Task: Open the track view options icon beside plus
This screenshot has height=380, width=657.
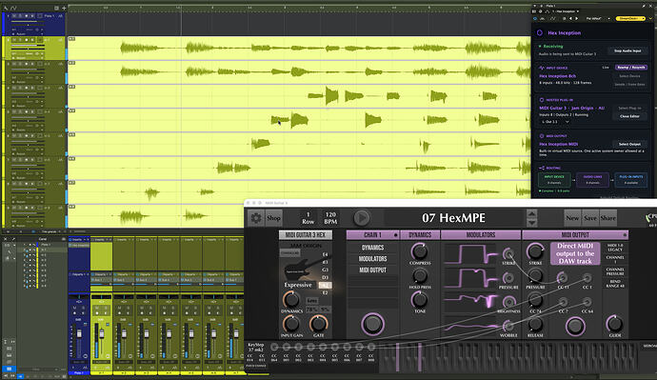Action: click(x=56, y=8)
